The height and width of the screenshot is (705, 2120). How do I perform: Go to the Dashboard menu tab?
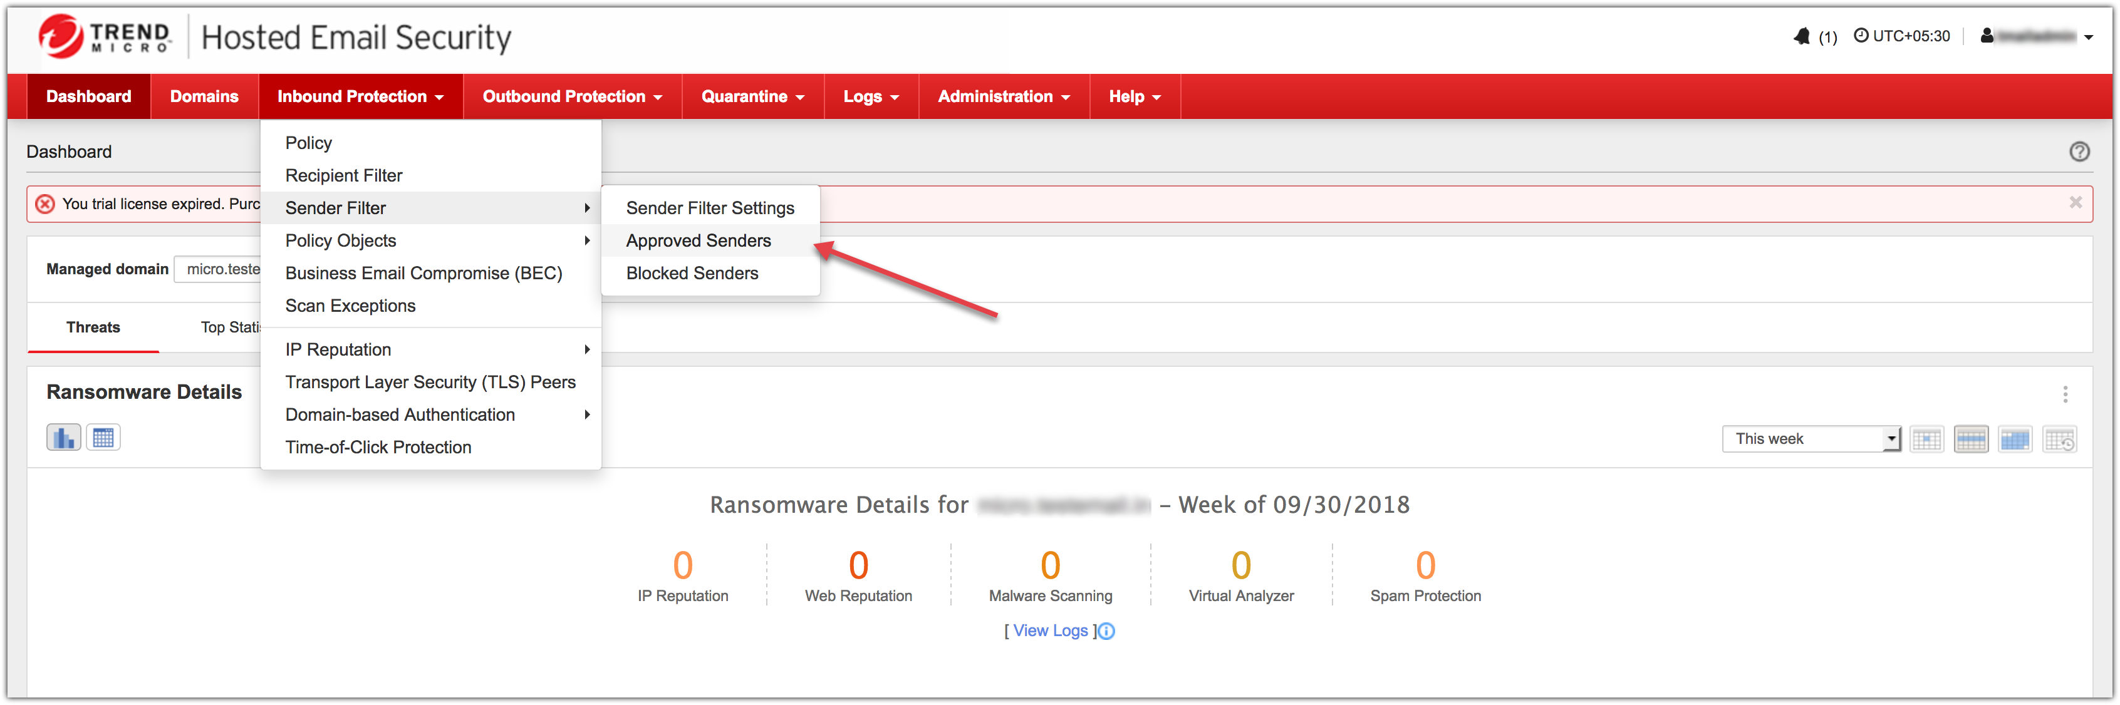tap(89, 96)
